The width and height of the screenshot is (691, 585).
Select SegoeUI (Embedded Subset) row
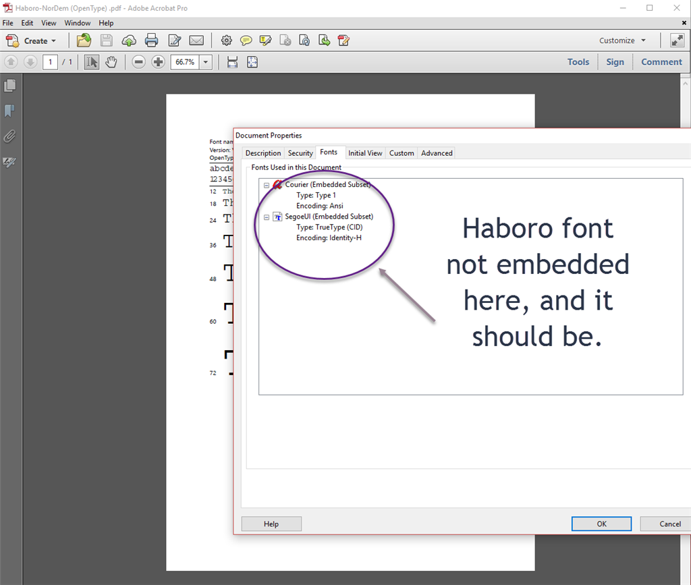pyautogui.click(x=329, y=217)
